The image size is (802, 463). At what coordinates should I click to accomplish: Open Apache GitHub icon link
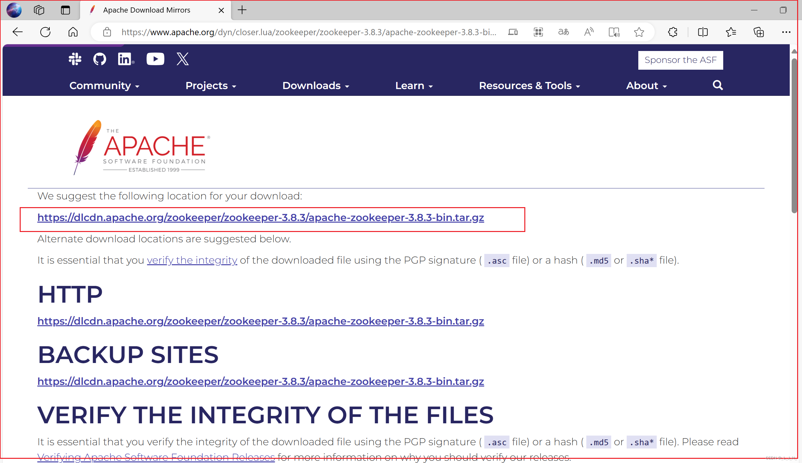(x=99, y=59)
